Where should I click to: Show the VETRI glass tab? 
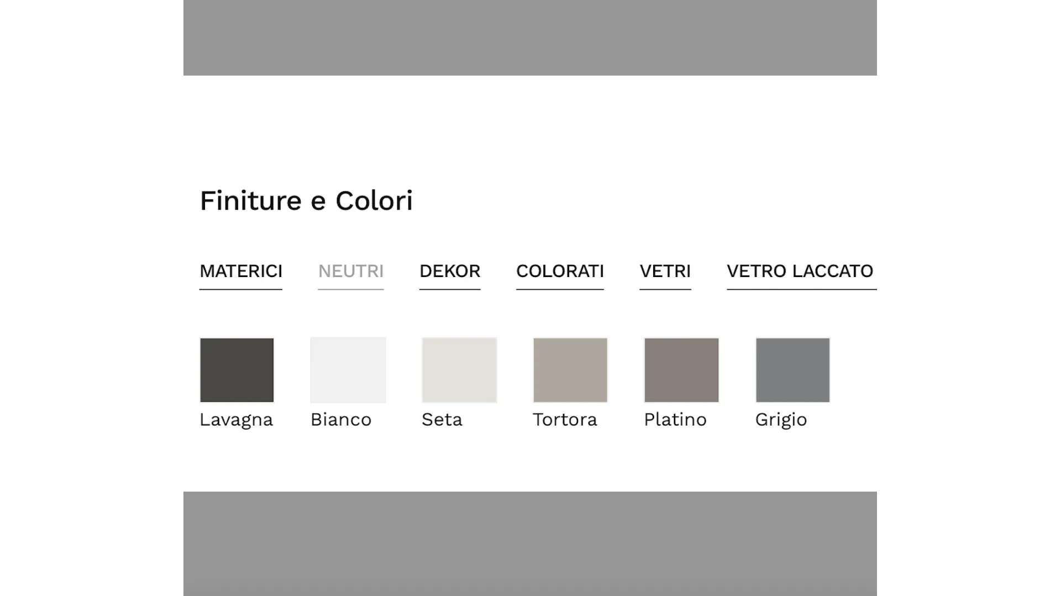click(665, 272)
